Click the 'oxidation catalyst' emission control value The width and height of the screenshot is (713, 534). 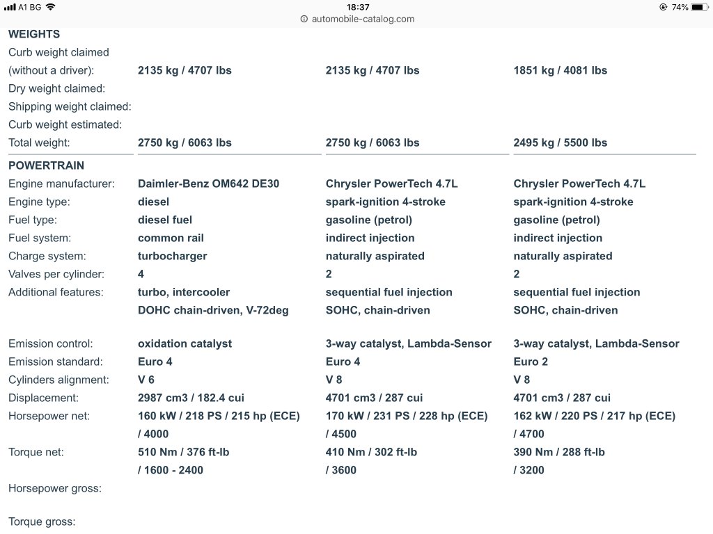coord(185,343)
